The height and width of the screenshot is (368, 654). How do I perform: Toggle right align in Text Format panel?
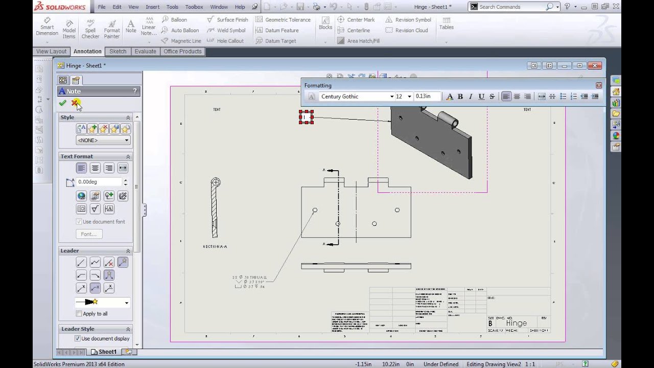click(x=109, y=168)
